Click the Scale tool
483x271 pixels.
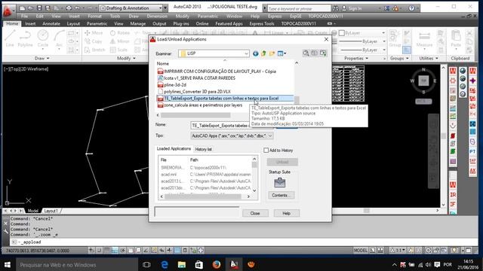pyautogui.click(x=119, y=50)
